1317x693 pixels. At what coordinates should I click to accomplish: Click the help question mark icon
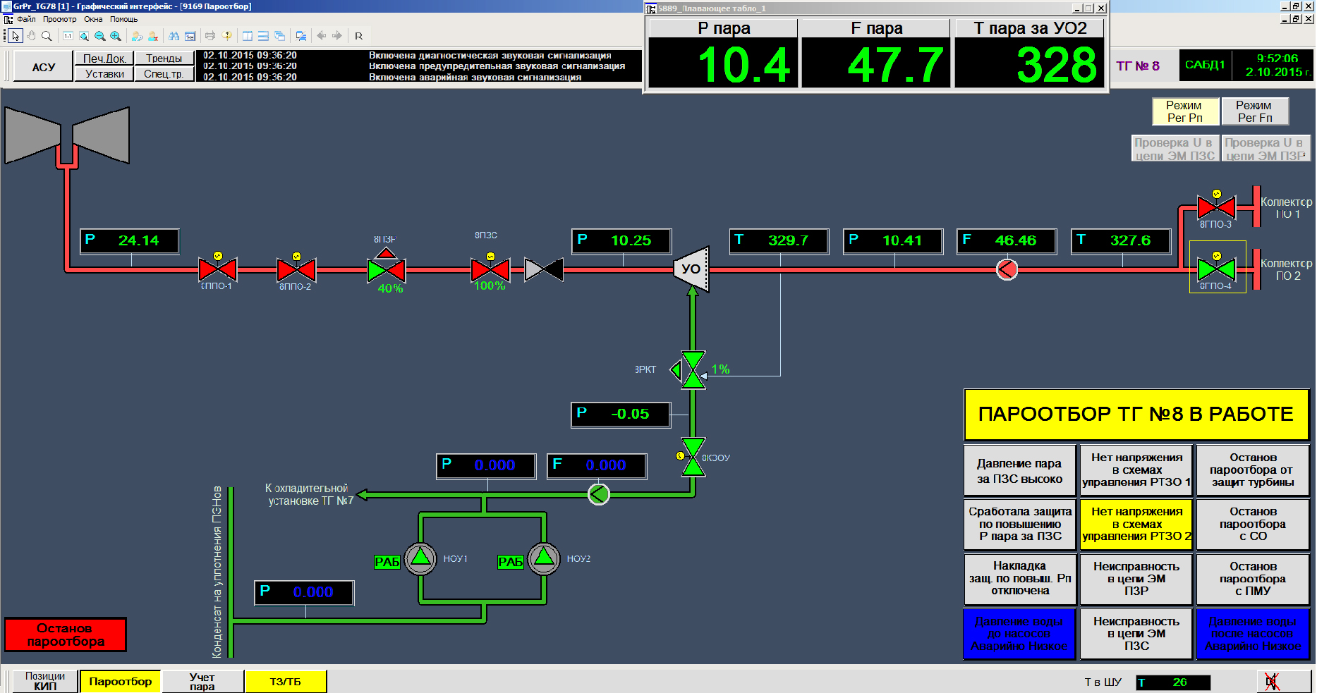pyautogui.click(x=226, y=36)
